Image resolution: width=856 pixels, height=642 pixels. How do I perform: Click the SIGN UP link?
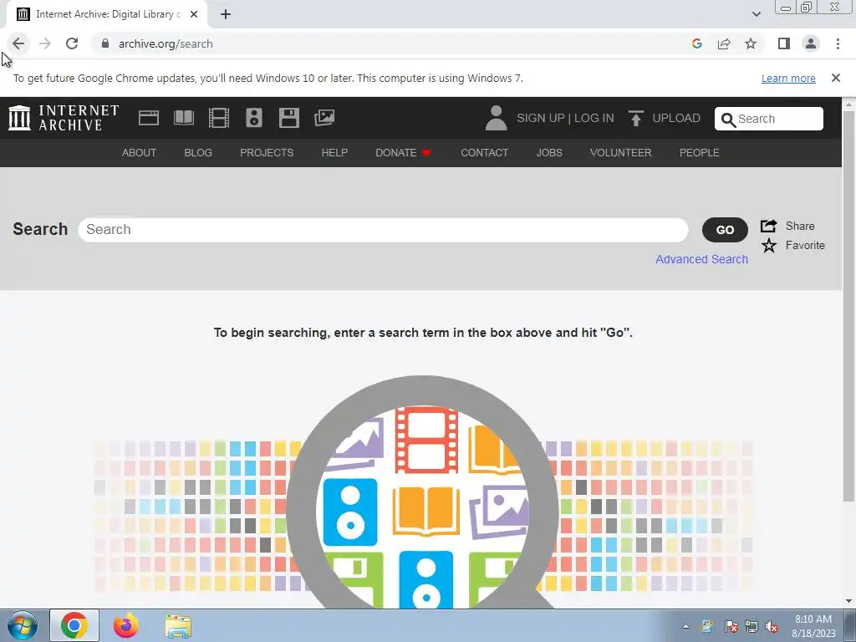point(541,118)
